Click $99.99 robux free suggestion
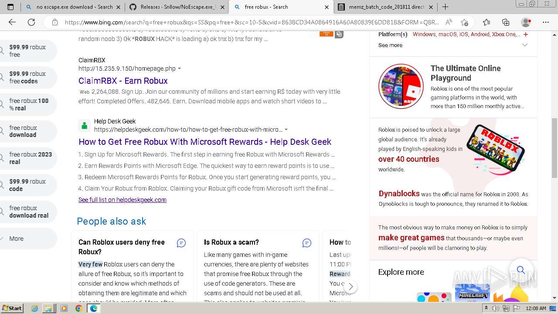 click(28, 51)
